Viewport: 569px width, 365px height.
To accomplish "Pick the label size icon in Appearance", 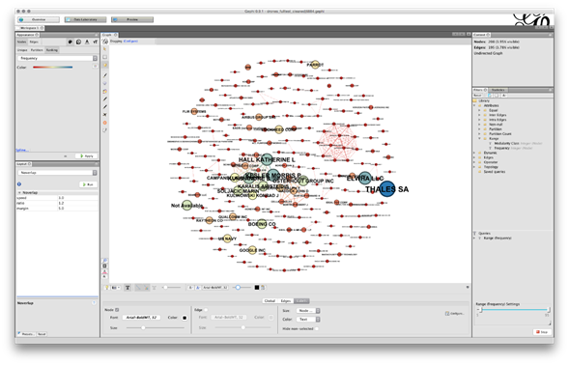I will click(x=95, y=42).
